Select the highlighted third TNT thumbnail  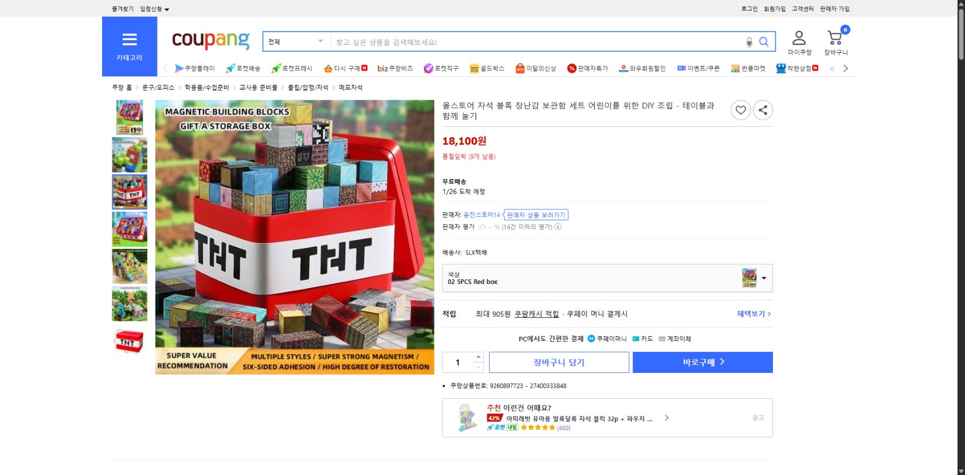point(130,192)
